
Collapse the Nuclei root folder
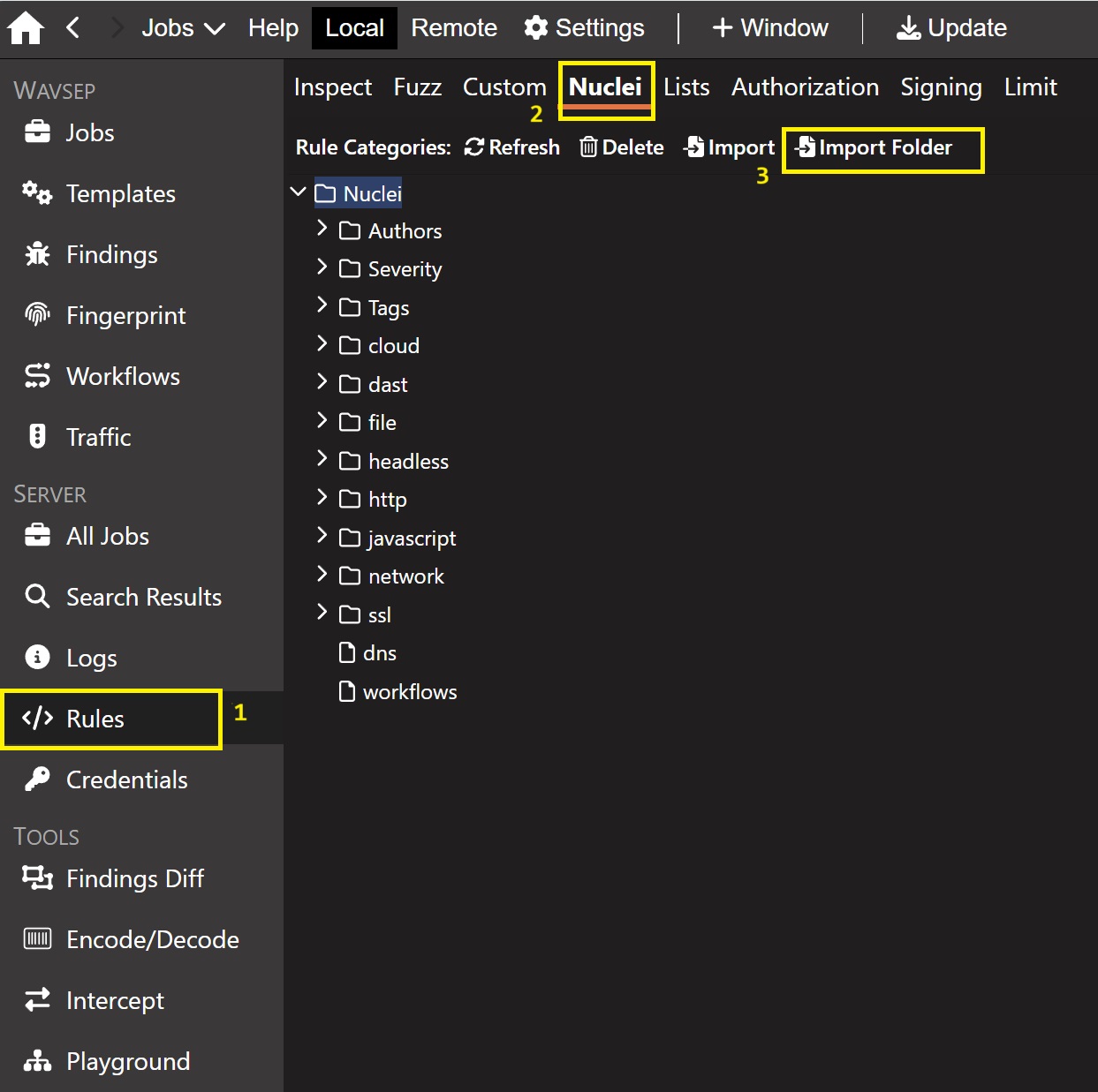pyautogui.click(x=299, y=192)
